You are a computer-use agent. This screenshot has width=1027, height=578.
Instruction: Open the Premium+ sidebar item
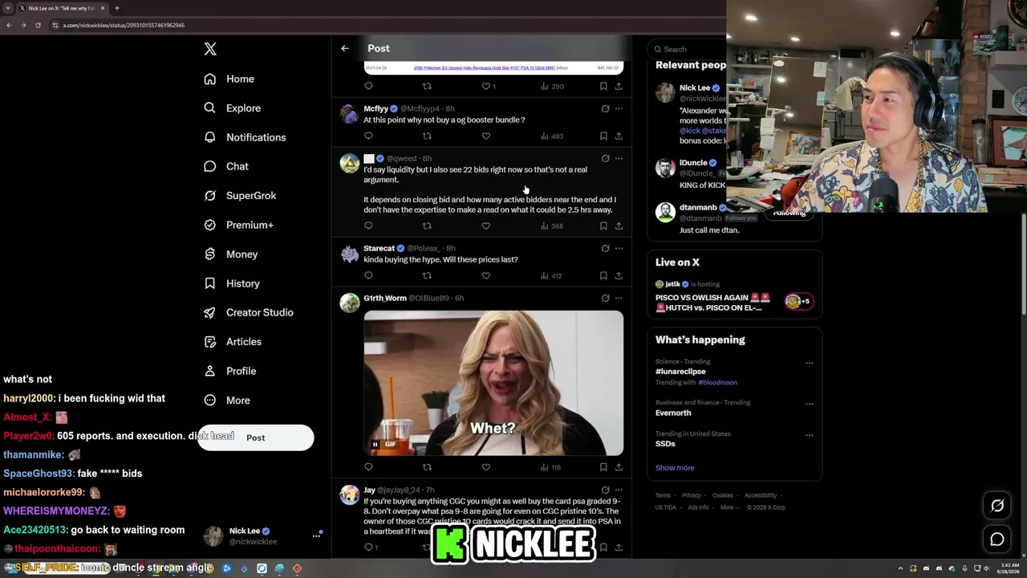(x=239, y=225)
